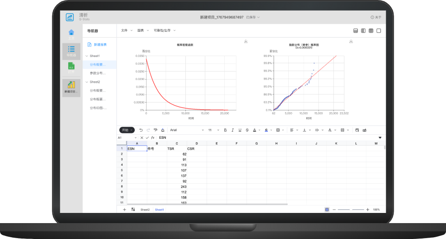This screenshot has height=239, width=446.
Task: Click the green XLS open file icon
Action: click(x=71, y=66)
